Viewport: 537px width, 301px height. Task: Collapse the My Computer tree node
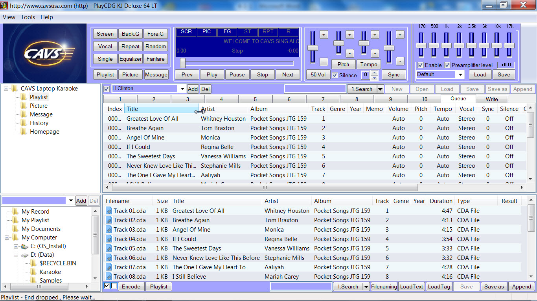(x=7, y=238)
